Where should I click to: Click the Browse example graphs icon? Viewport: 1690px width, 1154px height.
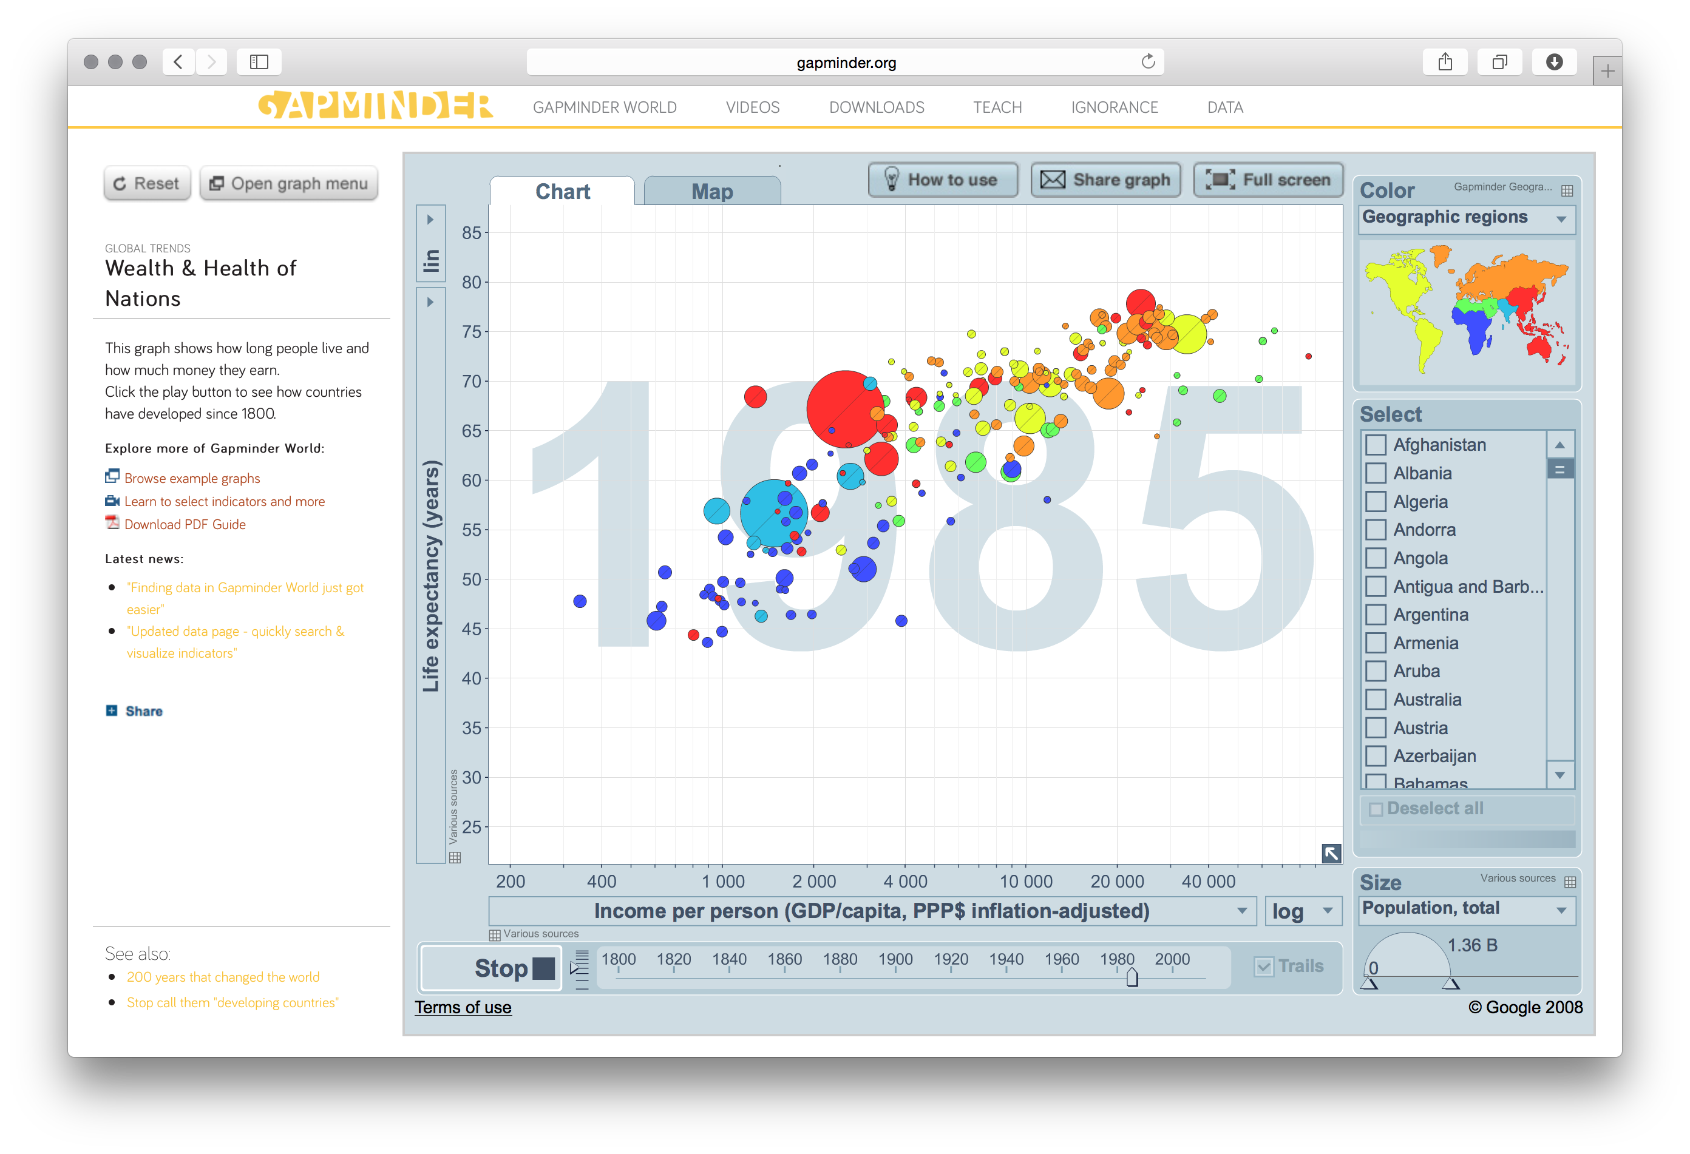(112, 476)
